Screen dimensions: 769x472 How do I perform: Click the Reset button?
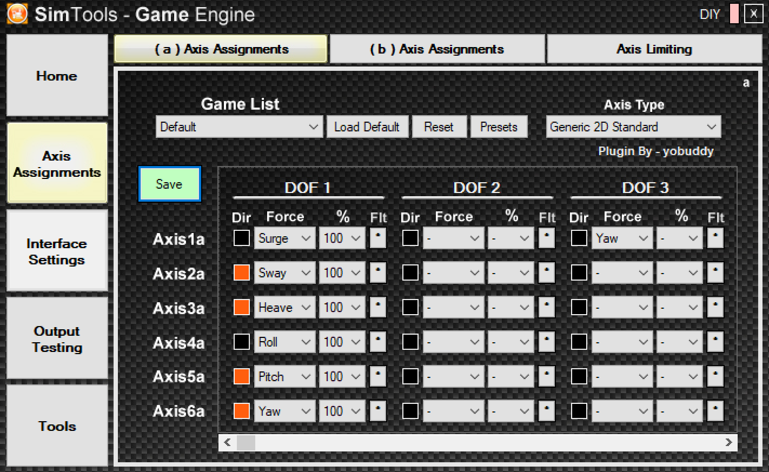[x=439, y=127]
